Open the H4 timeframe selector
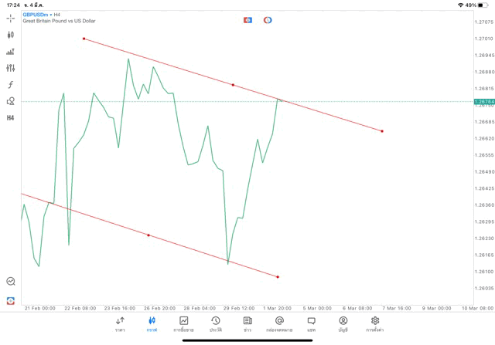Screen dimensions: 495x345 (x=11, y=118)
